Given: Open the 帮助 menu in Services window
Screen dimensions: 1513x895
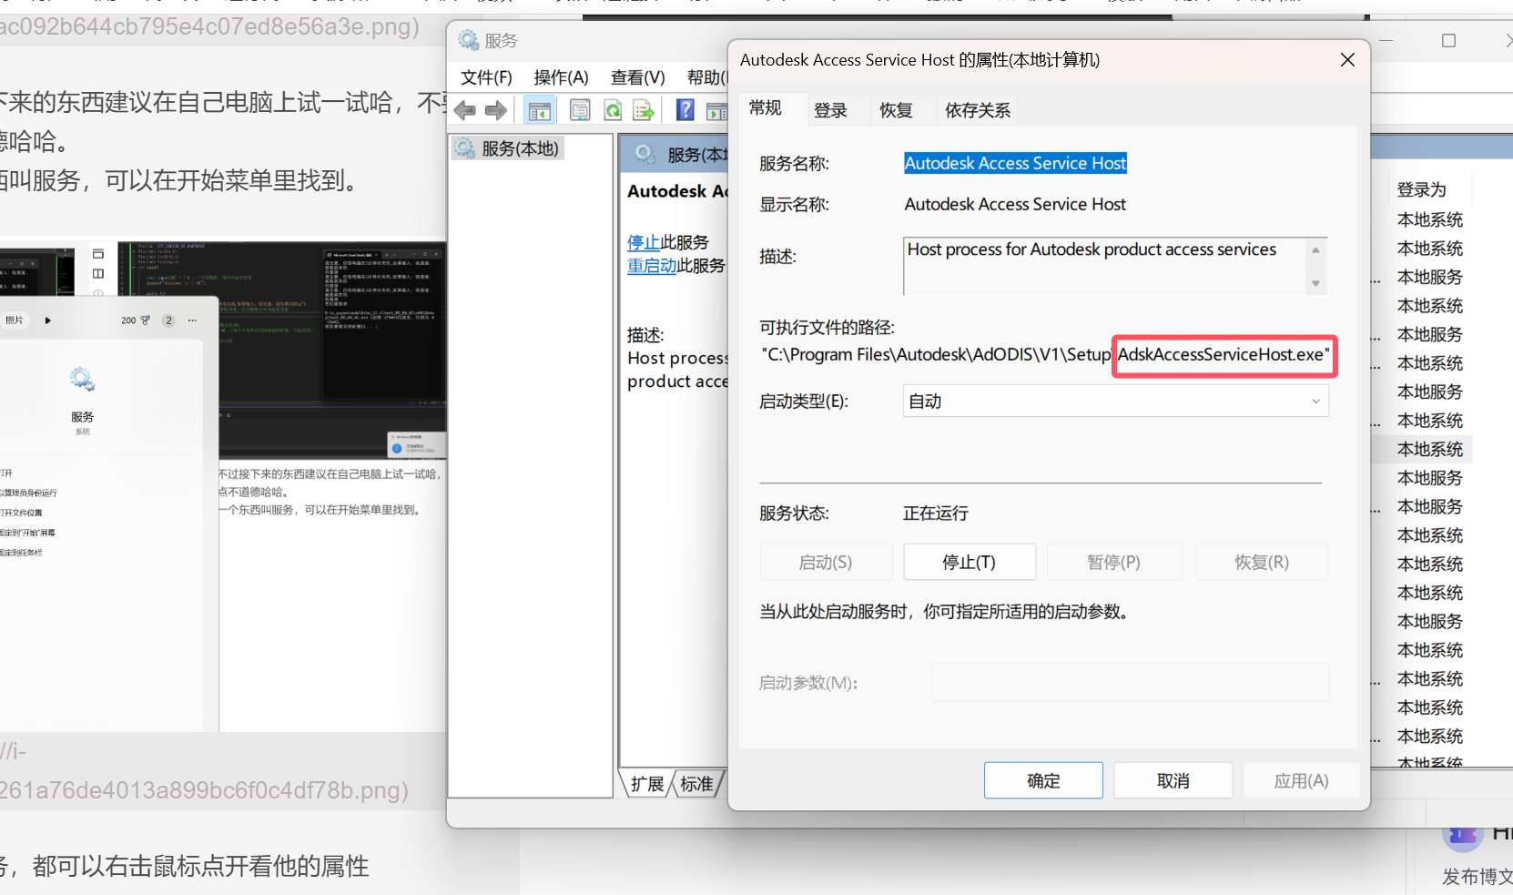Looking at the screenshot, I should (x=707, y=77).
